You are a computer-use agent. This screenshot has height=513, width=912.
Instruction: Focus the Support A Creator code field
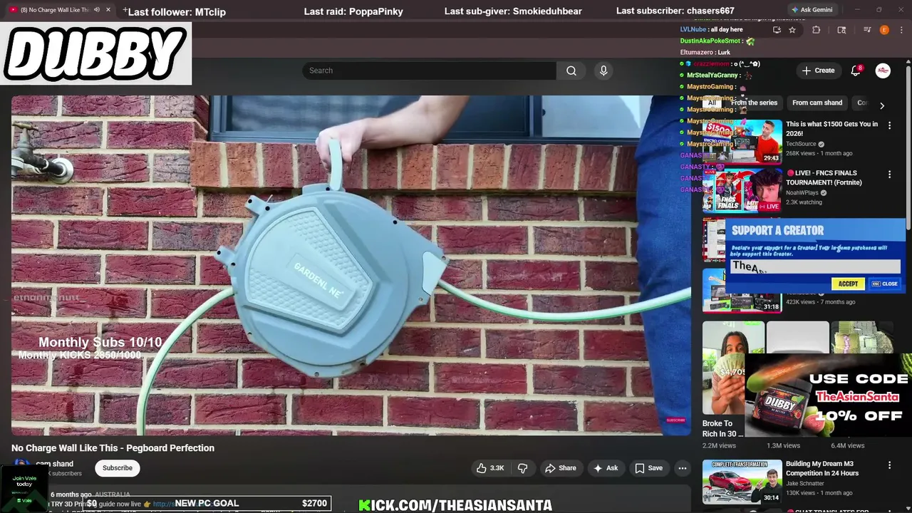click(x=815, y=266)
